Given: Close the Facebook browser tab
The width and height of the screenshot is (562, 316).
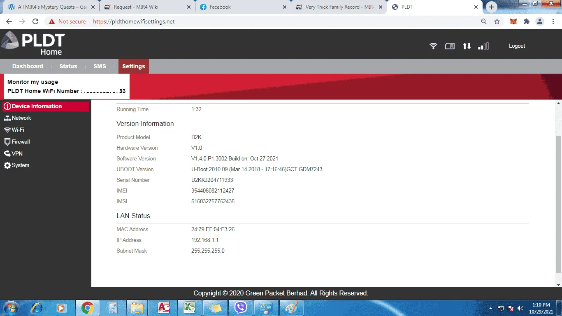Looking at the screenshot, I should [x=284, y=7].
